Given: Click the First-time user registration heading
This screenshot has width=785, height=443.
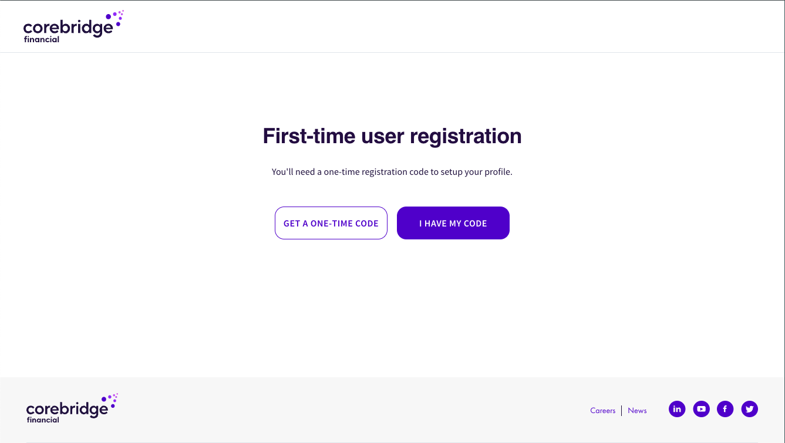Looking at the screenshot, I should coord(392,136).
